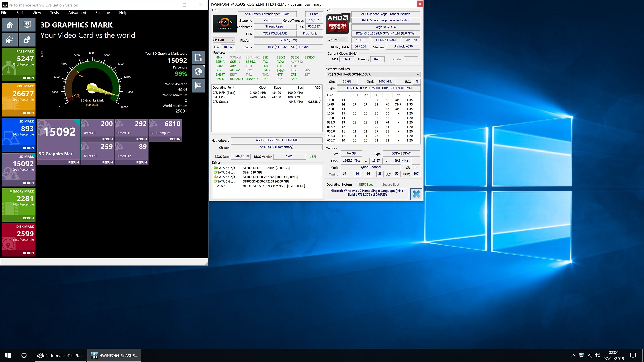Open the preferences gears icon
Screen dimensions: 644x362
click(x=27, y=40)
